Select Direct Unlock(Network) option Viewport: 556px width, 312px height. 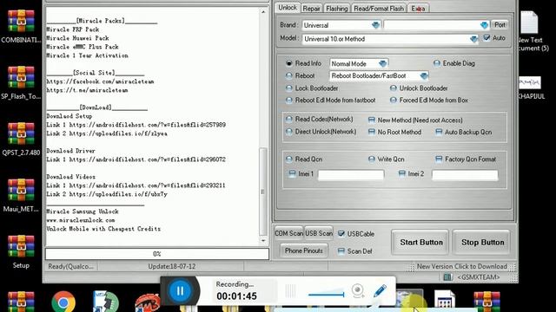pyautogui.click(x=289, y=132)
